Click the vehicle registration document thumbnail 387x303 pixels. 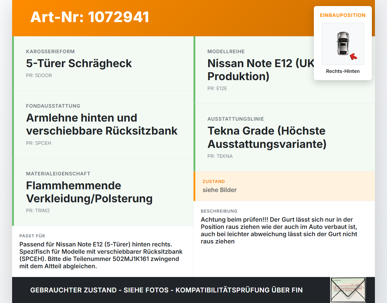[x=348, y=290]
